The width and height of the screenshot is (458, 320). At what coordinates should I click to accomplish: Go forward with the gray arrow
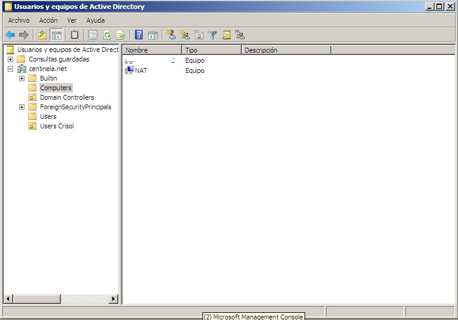click(24, 35)
